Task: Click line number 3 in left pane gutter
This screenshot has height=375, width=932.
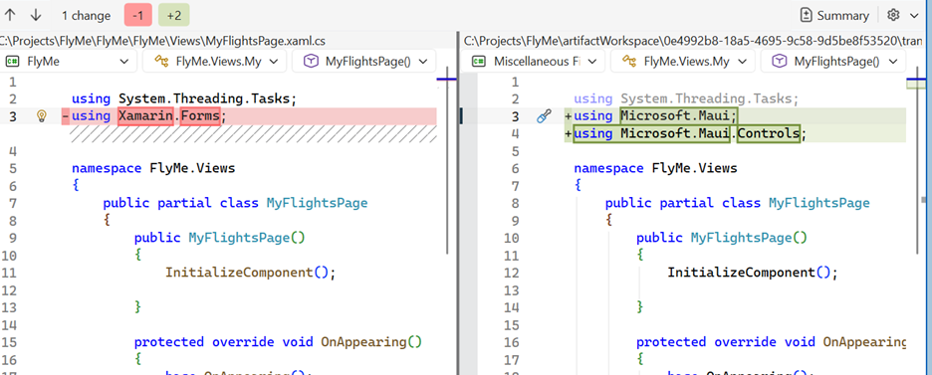Action: [14, 116]
